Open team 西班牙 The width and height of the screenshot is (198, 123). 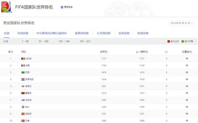(x=28, y=114)
